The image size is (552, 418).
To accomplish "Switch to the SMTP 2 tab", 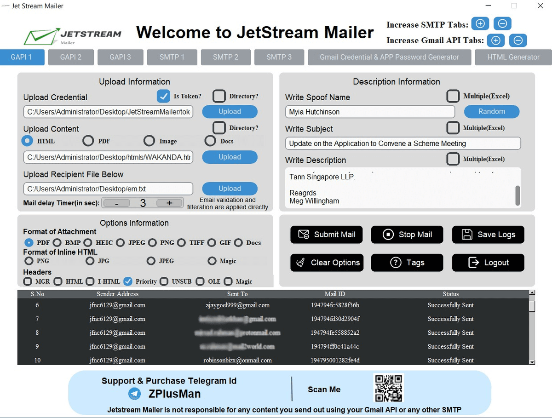I will (225, 57).
